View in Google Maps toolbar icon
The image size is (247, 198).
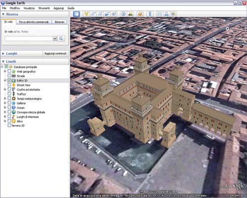coord(173,14)
